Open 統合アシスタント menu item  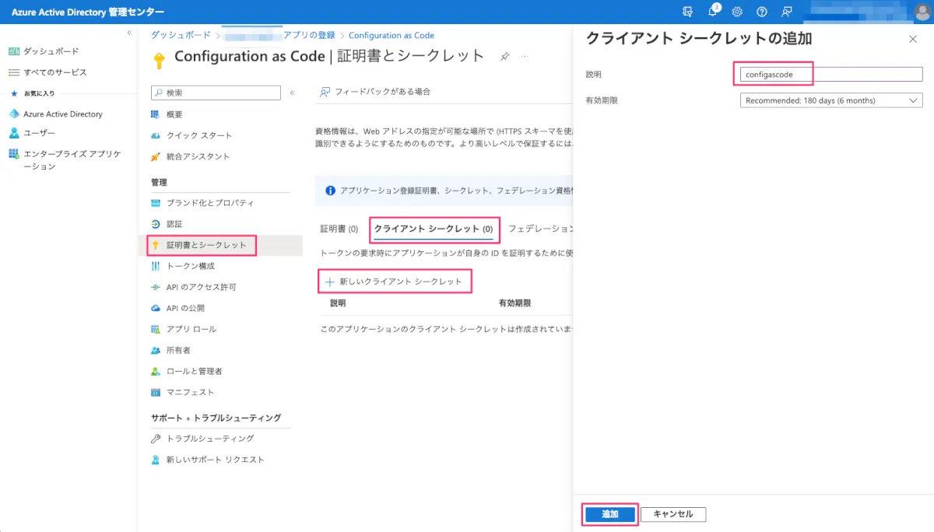click(198, 156)
